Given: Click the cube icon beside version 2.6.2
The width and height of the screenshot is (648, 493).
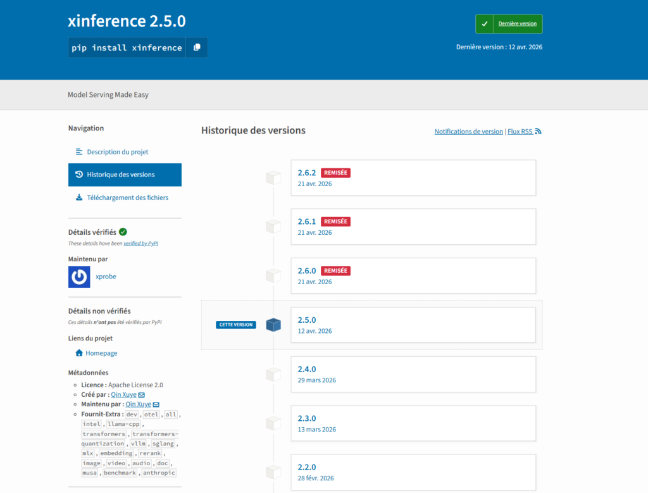Looking at the screenshot, I should tap(273, 178).
